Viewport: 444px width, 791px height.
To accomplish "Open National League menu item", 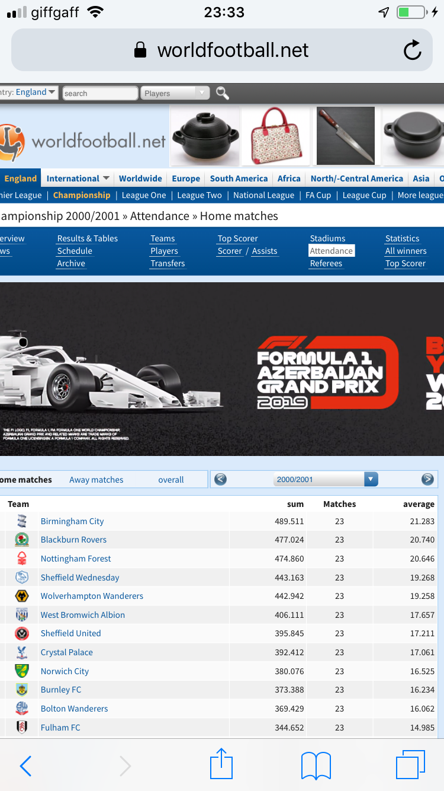I will point(263,195).
